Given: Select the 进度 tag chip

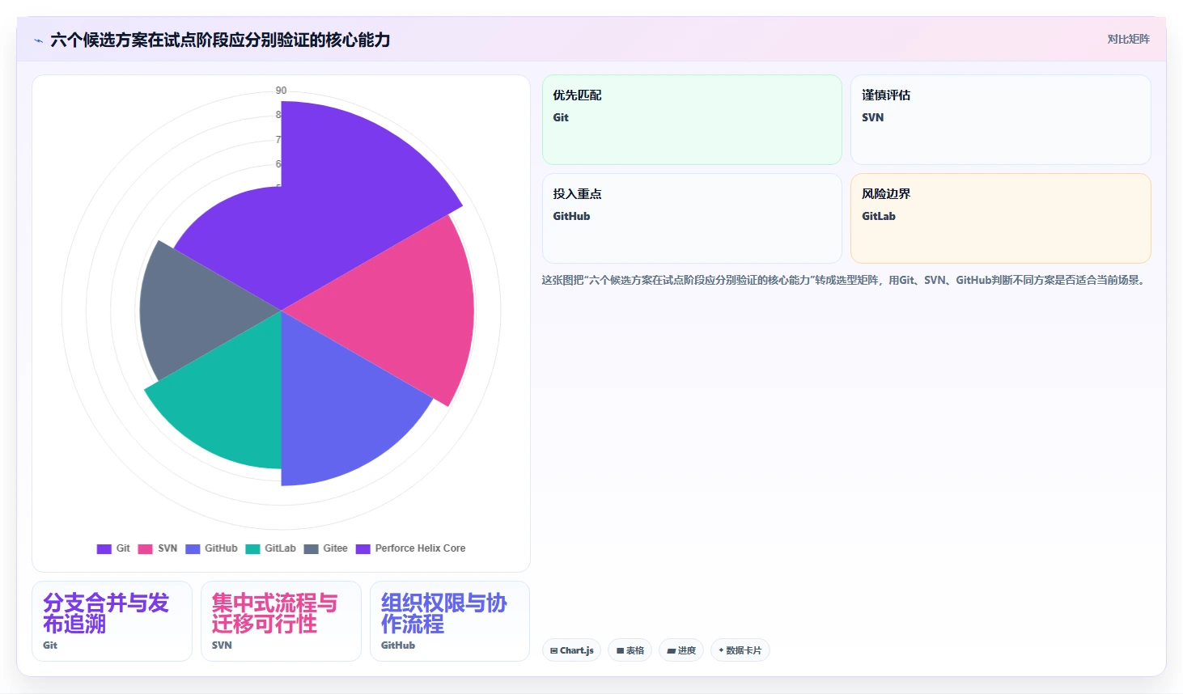Looking at the screenshot, I should pyautogui.click(x=681, y=650).
